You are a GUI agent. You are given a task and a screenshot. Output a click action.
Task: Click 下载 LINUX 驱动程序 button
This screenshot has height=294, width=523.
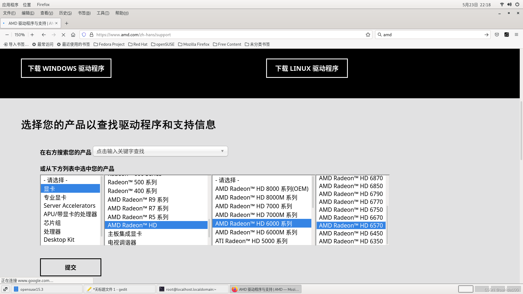click(307, 68)
